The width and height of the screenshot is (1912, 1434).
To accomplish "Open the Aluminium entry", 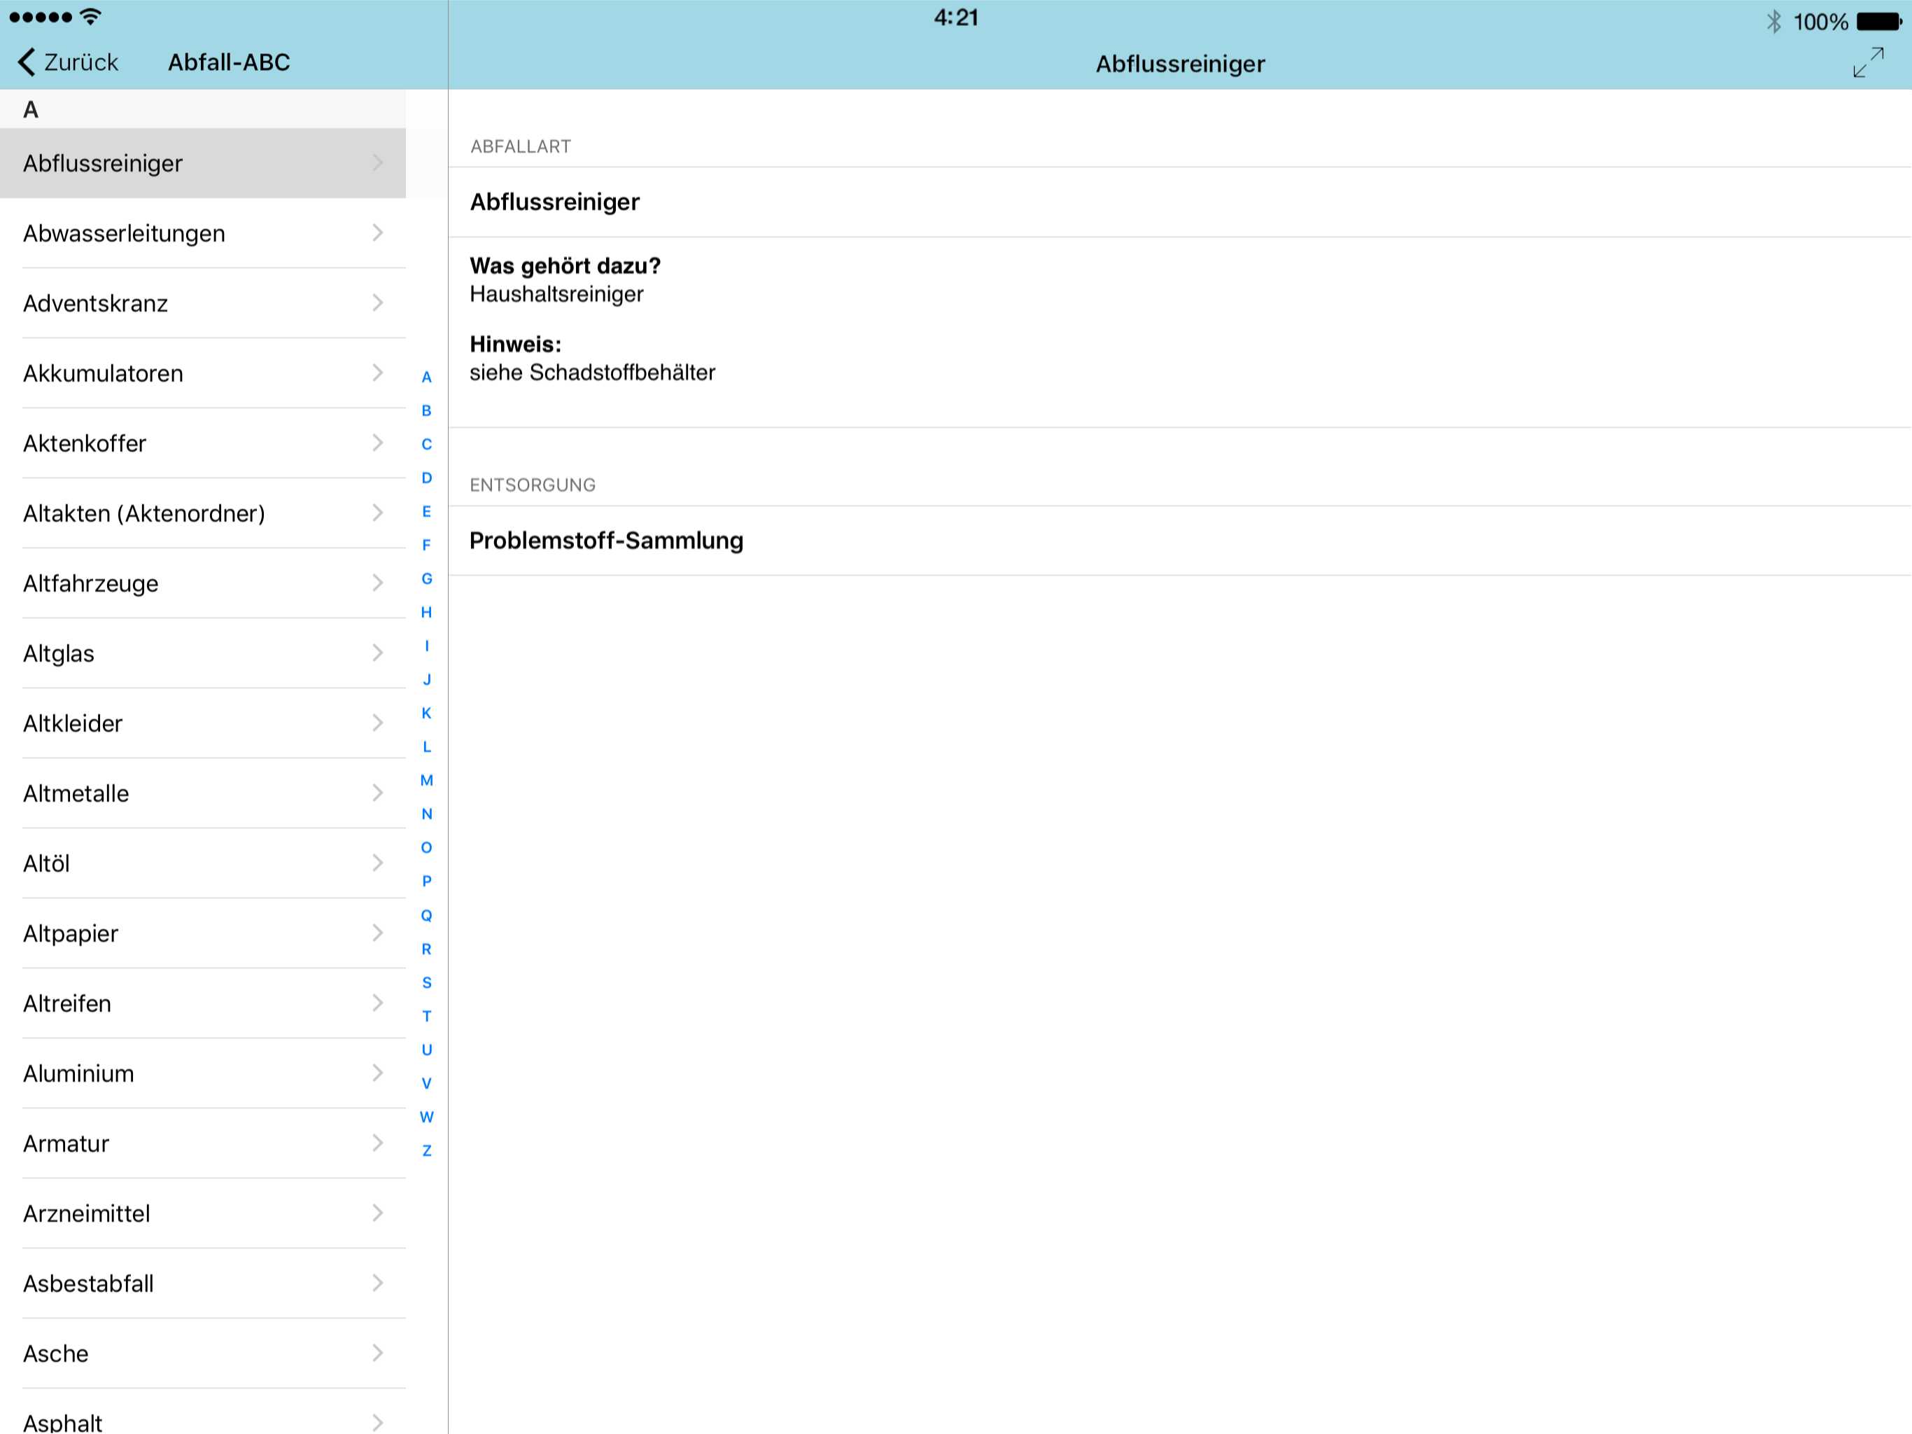I will [x=202, y=1074].
